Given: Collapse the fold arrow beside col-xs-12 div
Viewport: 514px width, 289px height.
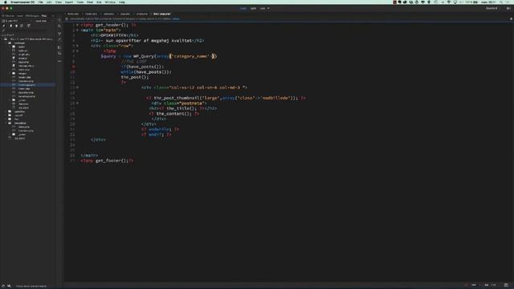Looking at the screenshot, I should click(x=77, y=88).
